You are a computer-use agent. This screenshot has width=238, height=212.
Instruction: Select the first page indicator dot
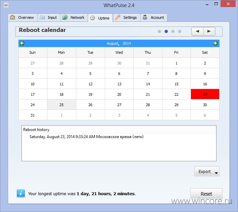click(159, 31)
